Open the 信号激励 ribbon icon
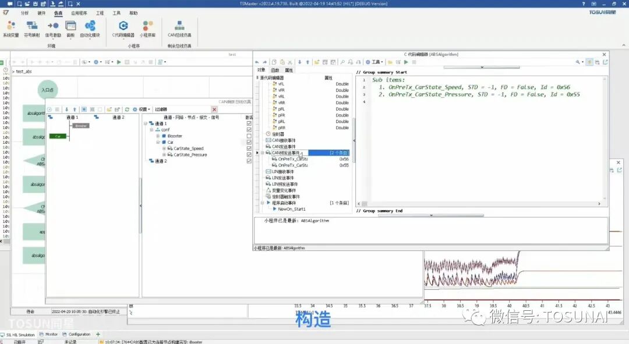 tap(52, 29)
